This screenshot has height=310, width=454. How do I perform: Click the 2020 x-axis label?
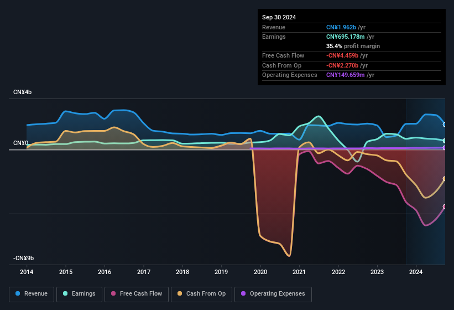pos(260,272)
